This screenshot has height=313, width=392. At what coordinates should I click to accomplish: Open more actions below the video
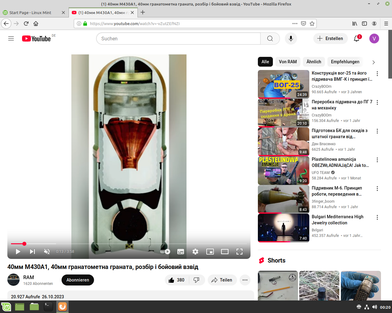(245, 280)
